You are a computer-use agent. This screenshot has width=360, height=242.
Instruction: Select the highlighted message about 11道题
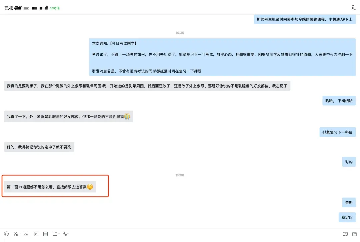(x=50, y=187)
